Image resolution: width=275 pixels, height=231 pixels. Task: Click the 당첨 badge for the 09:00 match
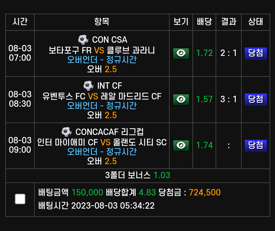tap(256, 146)
